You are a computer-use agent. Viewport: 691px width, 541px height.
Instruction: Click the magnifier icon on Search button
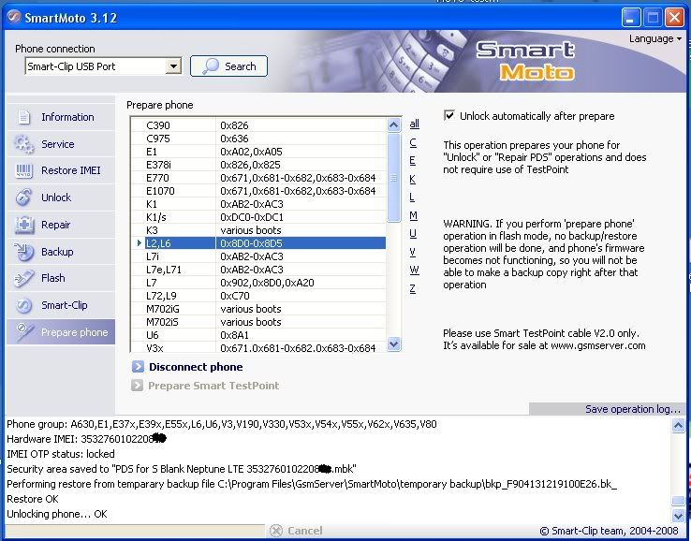(x=211, y=66)
